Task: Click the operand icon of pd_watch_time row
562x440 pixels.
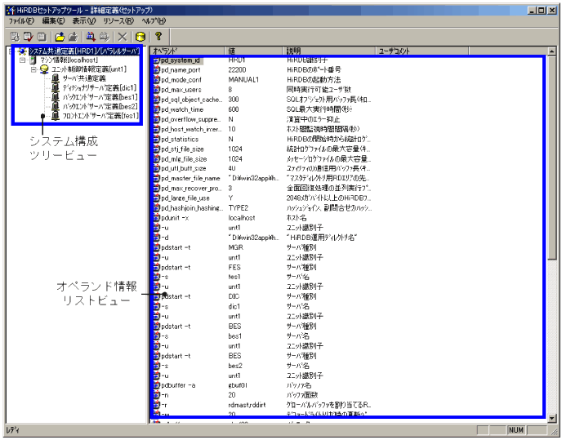Action: click(156, 109)
